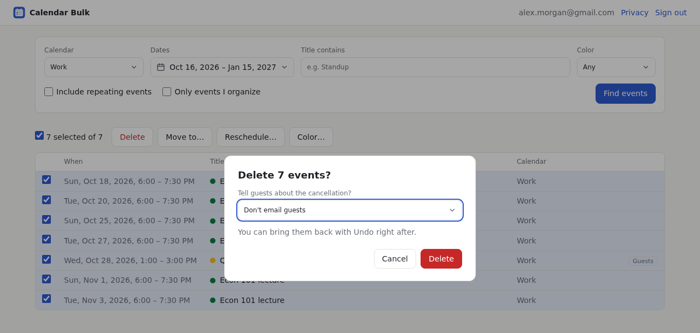
Task: Uncheck the Tue, Oct 20 event row
Action: [x=46, y=200]
